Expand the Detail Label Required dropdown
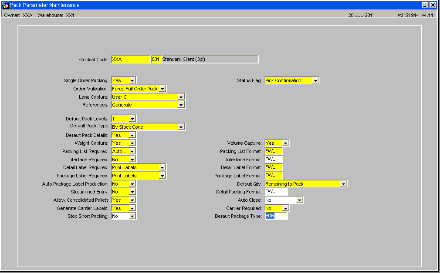Viewport: 440px width, 273px height. [x=162, y=167]
